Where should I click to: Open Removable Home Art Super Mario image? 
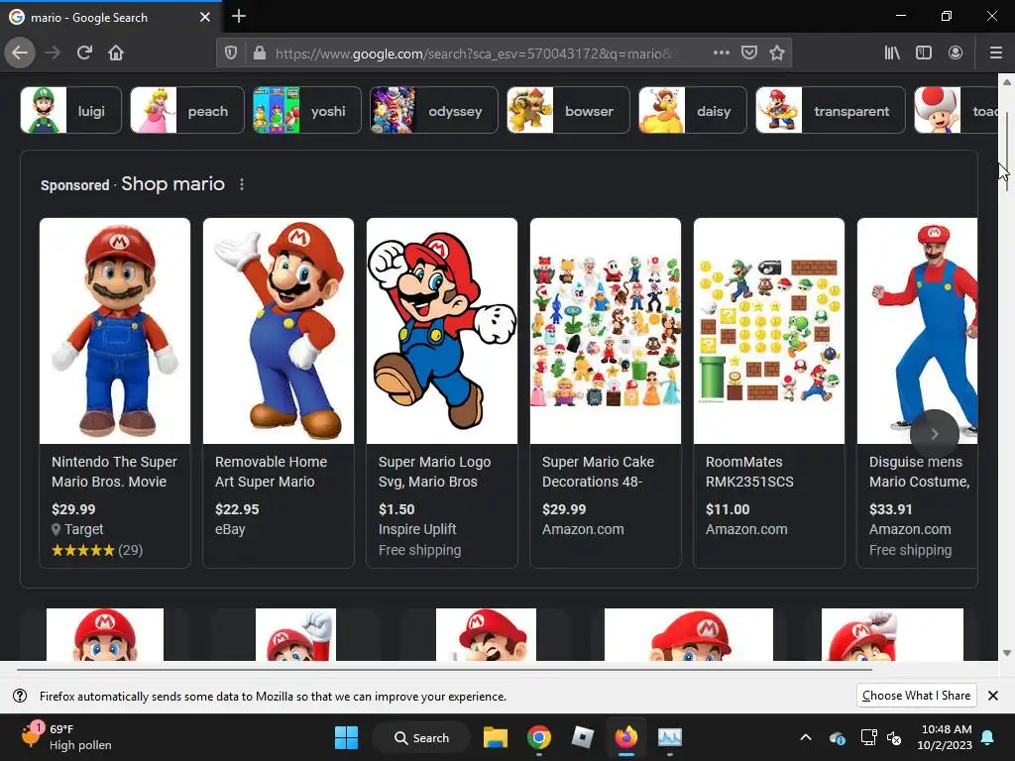(279, 331)
